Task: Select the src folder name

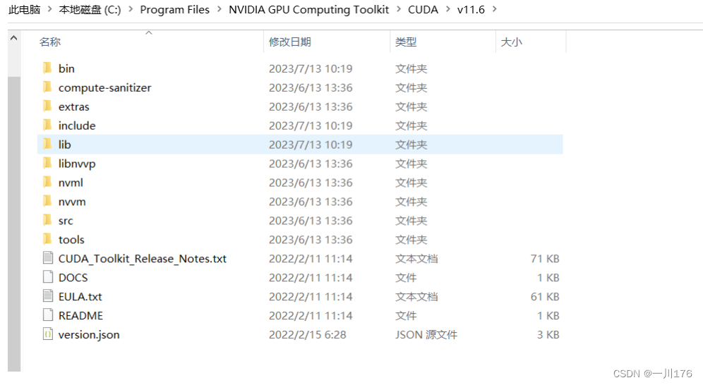Action: (x=66, y=221)
